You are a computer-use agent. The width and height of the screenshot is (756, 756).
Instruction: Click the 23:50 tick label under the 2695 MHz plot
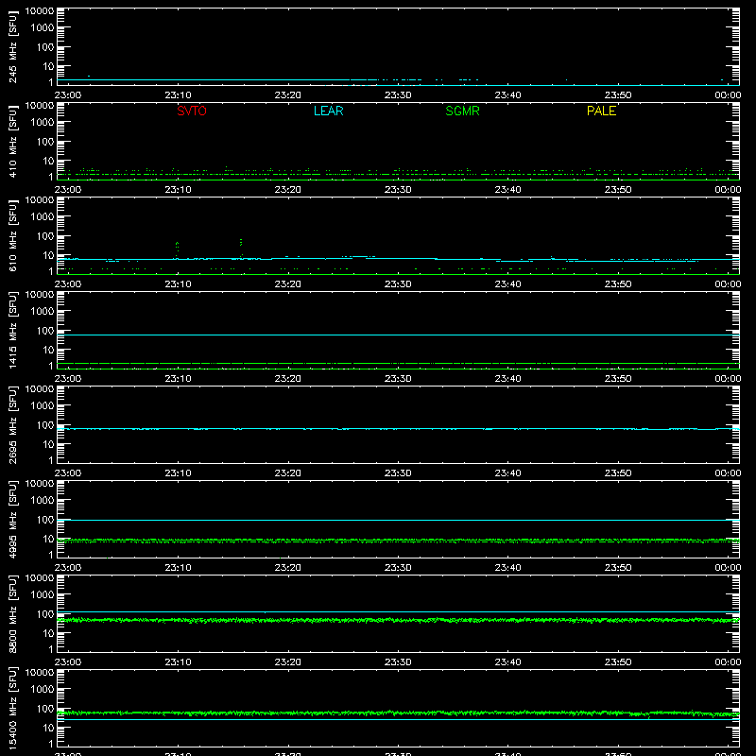(618, 473)
